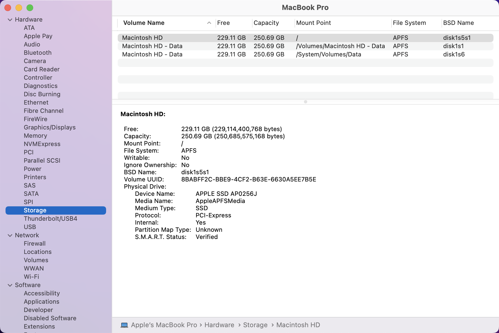Open Power information
499x333 pixels.
(x=33, y=169)
